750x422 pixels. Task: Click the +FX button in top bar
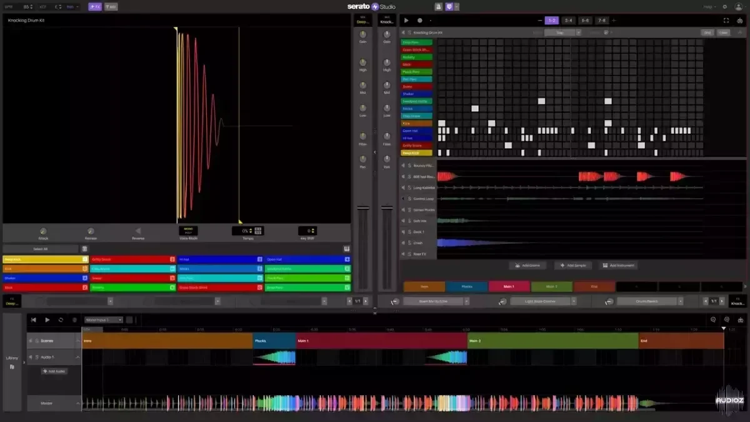click(x=95, y=6)
